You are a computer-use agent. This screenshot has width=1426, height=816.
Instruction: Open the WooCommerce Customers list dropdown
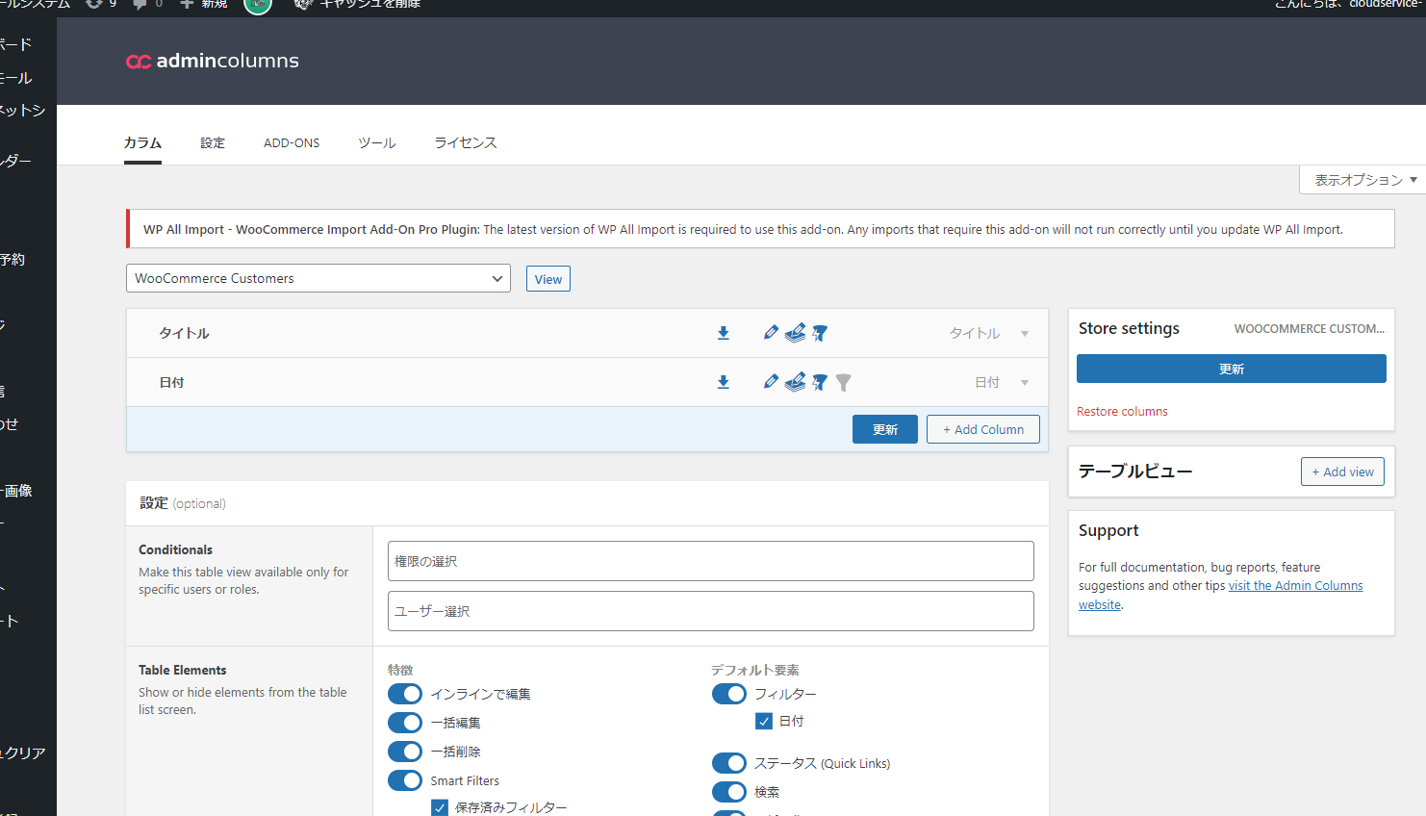pos(318,278)
